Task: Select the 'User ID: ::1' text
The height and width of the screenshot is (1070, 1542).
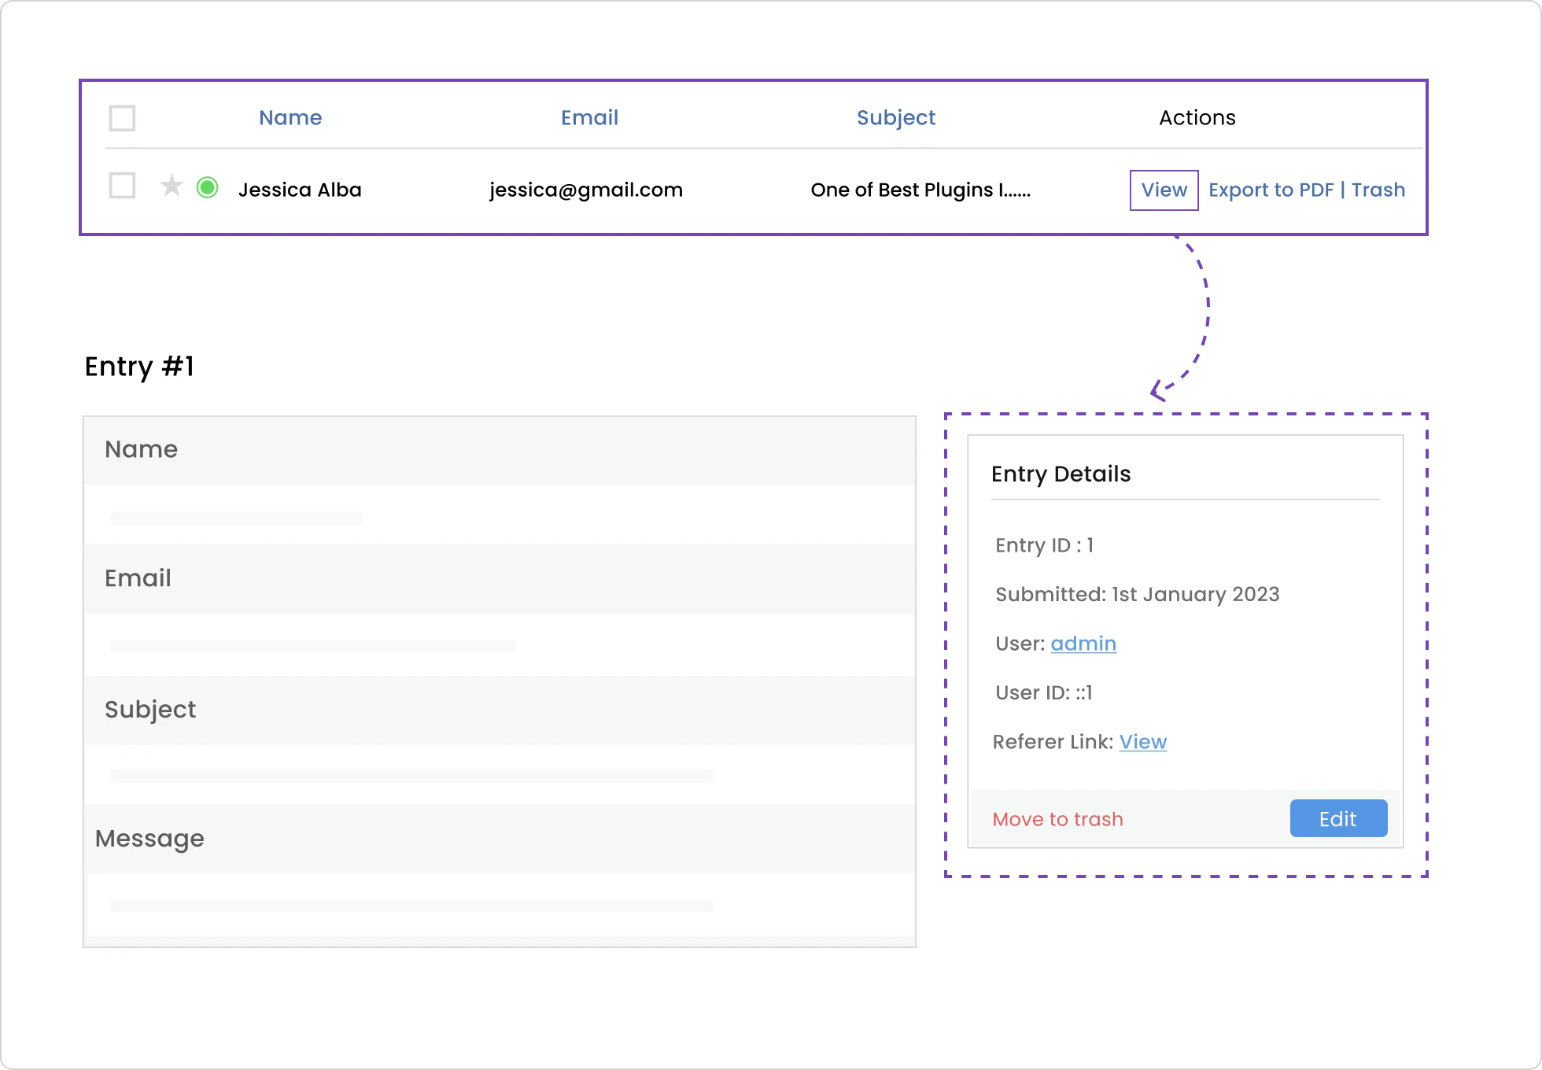Action: [1043, 692]
